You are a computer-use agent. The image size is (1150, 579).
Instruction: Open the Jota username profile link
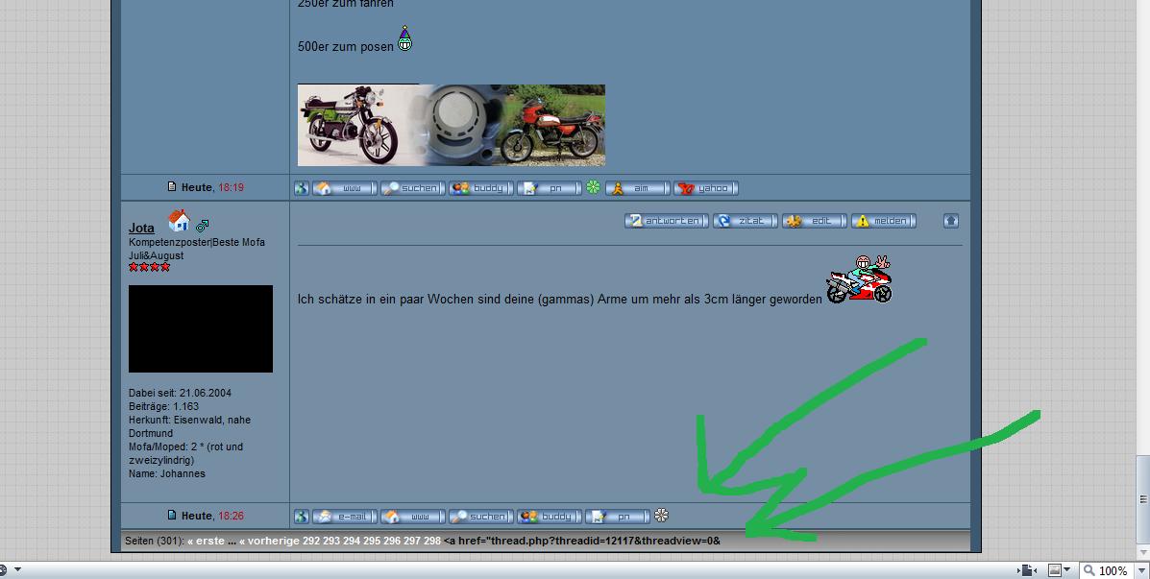[x=141, y=229]
